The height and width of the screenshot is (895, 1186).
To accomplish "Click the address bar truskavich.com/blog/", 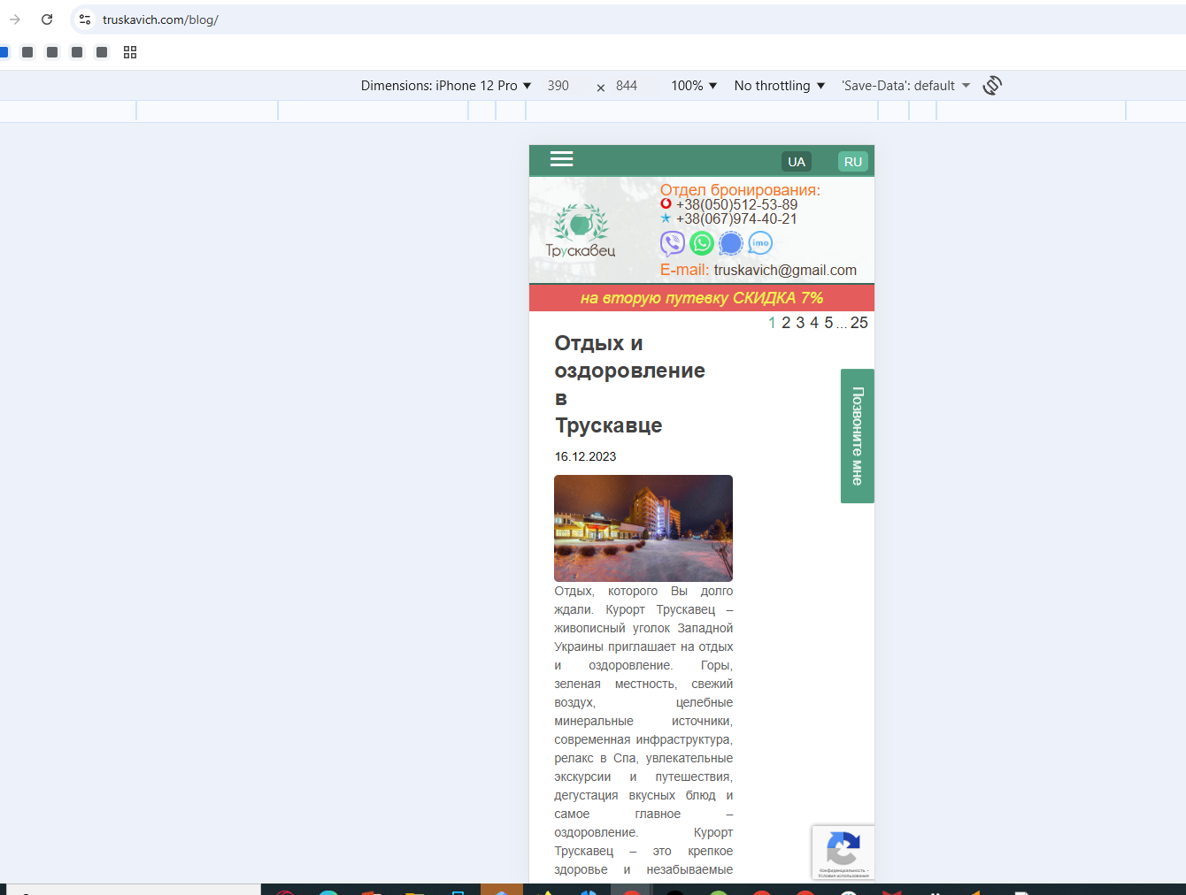I will pyautogui.click(x=160, y=19).
